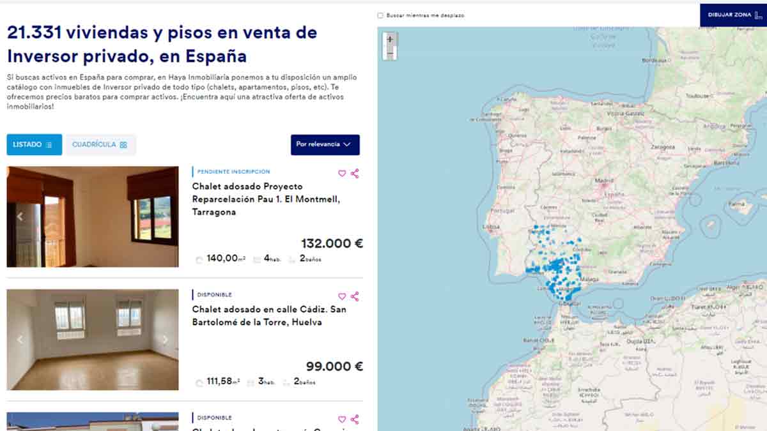
Task: Favorite the El Montmell chalet with heart icon
Action: click(x=342, y=173)
